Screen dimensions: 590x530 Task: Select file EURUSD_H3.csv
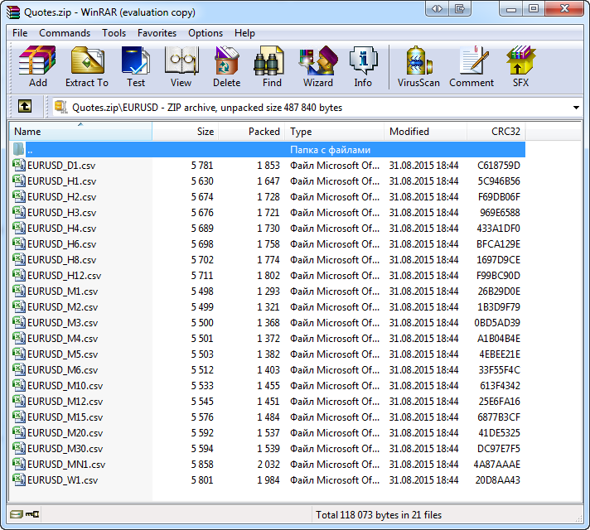click(x=267, y=213)
